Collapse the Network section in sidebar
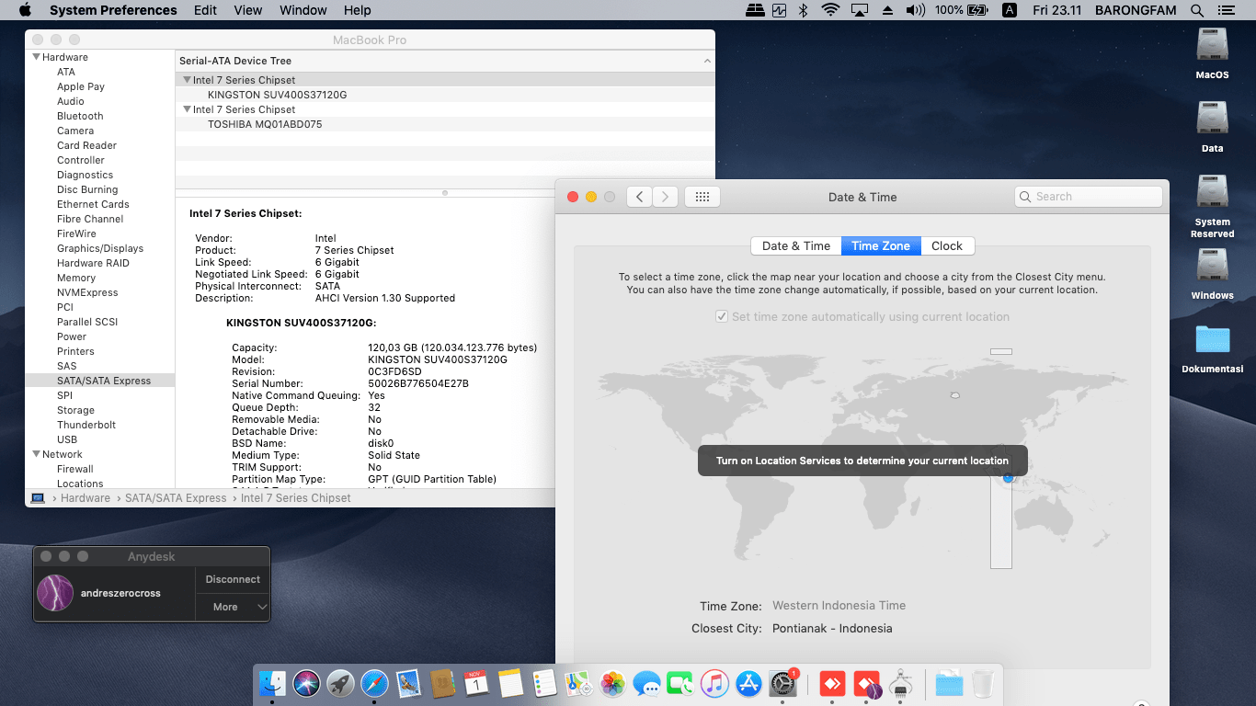 pyautogui.click(x=36, y=454)
